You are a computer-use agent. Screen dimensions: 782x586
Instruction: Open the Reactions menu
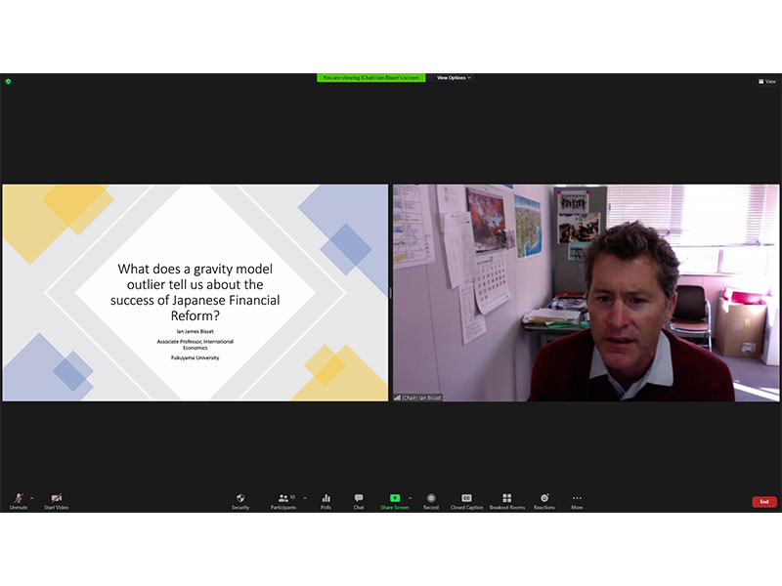pos(544,500)
